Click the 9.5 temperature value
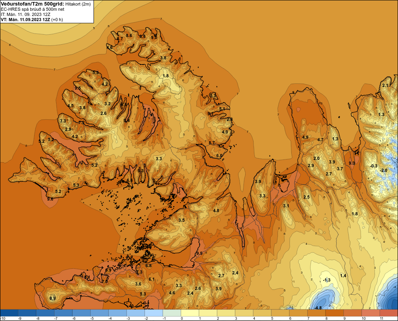This screenshot has height=321, width=398. click(78, 88)
